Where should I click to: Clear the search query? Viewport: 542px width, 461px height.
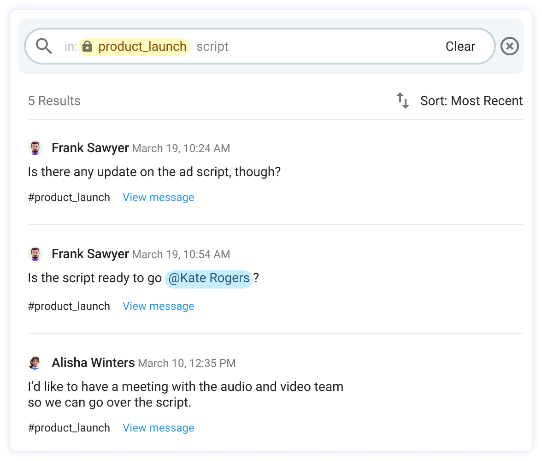[460, 47]
